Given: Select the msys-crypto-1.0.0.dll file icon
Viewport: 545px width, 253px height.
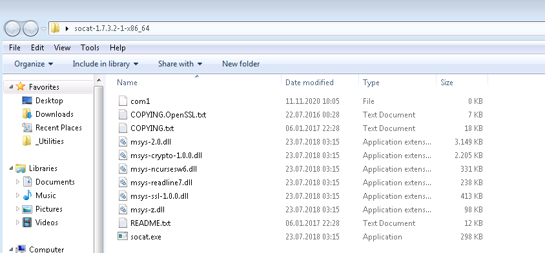Looking at the screenshot, I should point(123,156).
